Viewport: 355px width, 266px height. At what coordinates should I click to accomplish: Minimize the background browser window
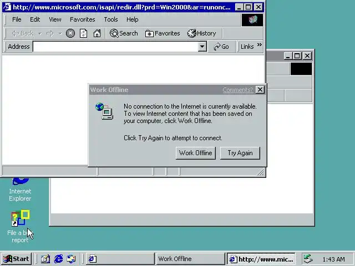(287, 56)
